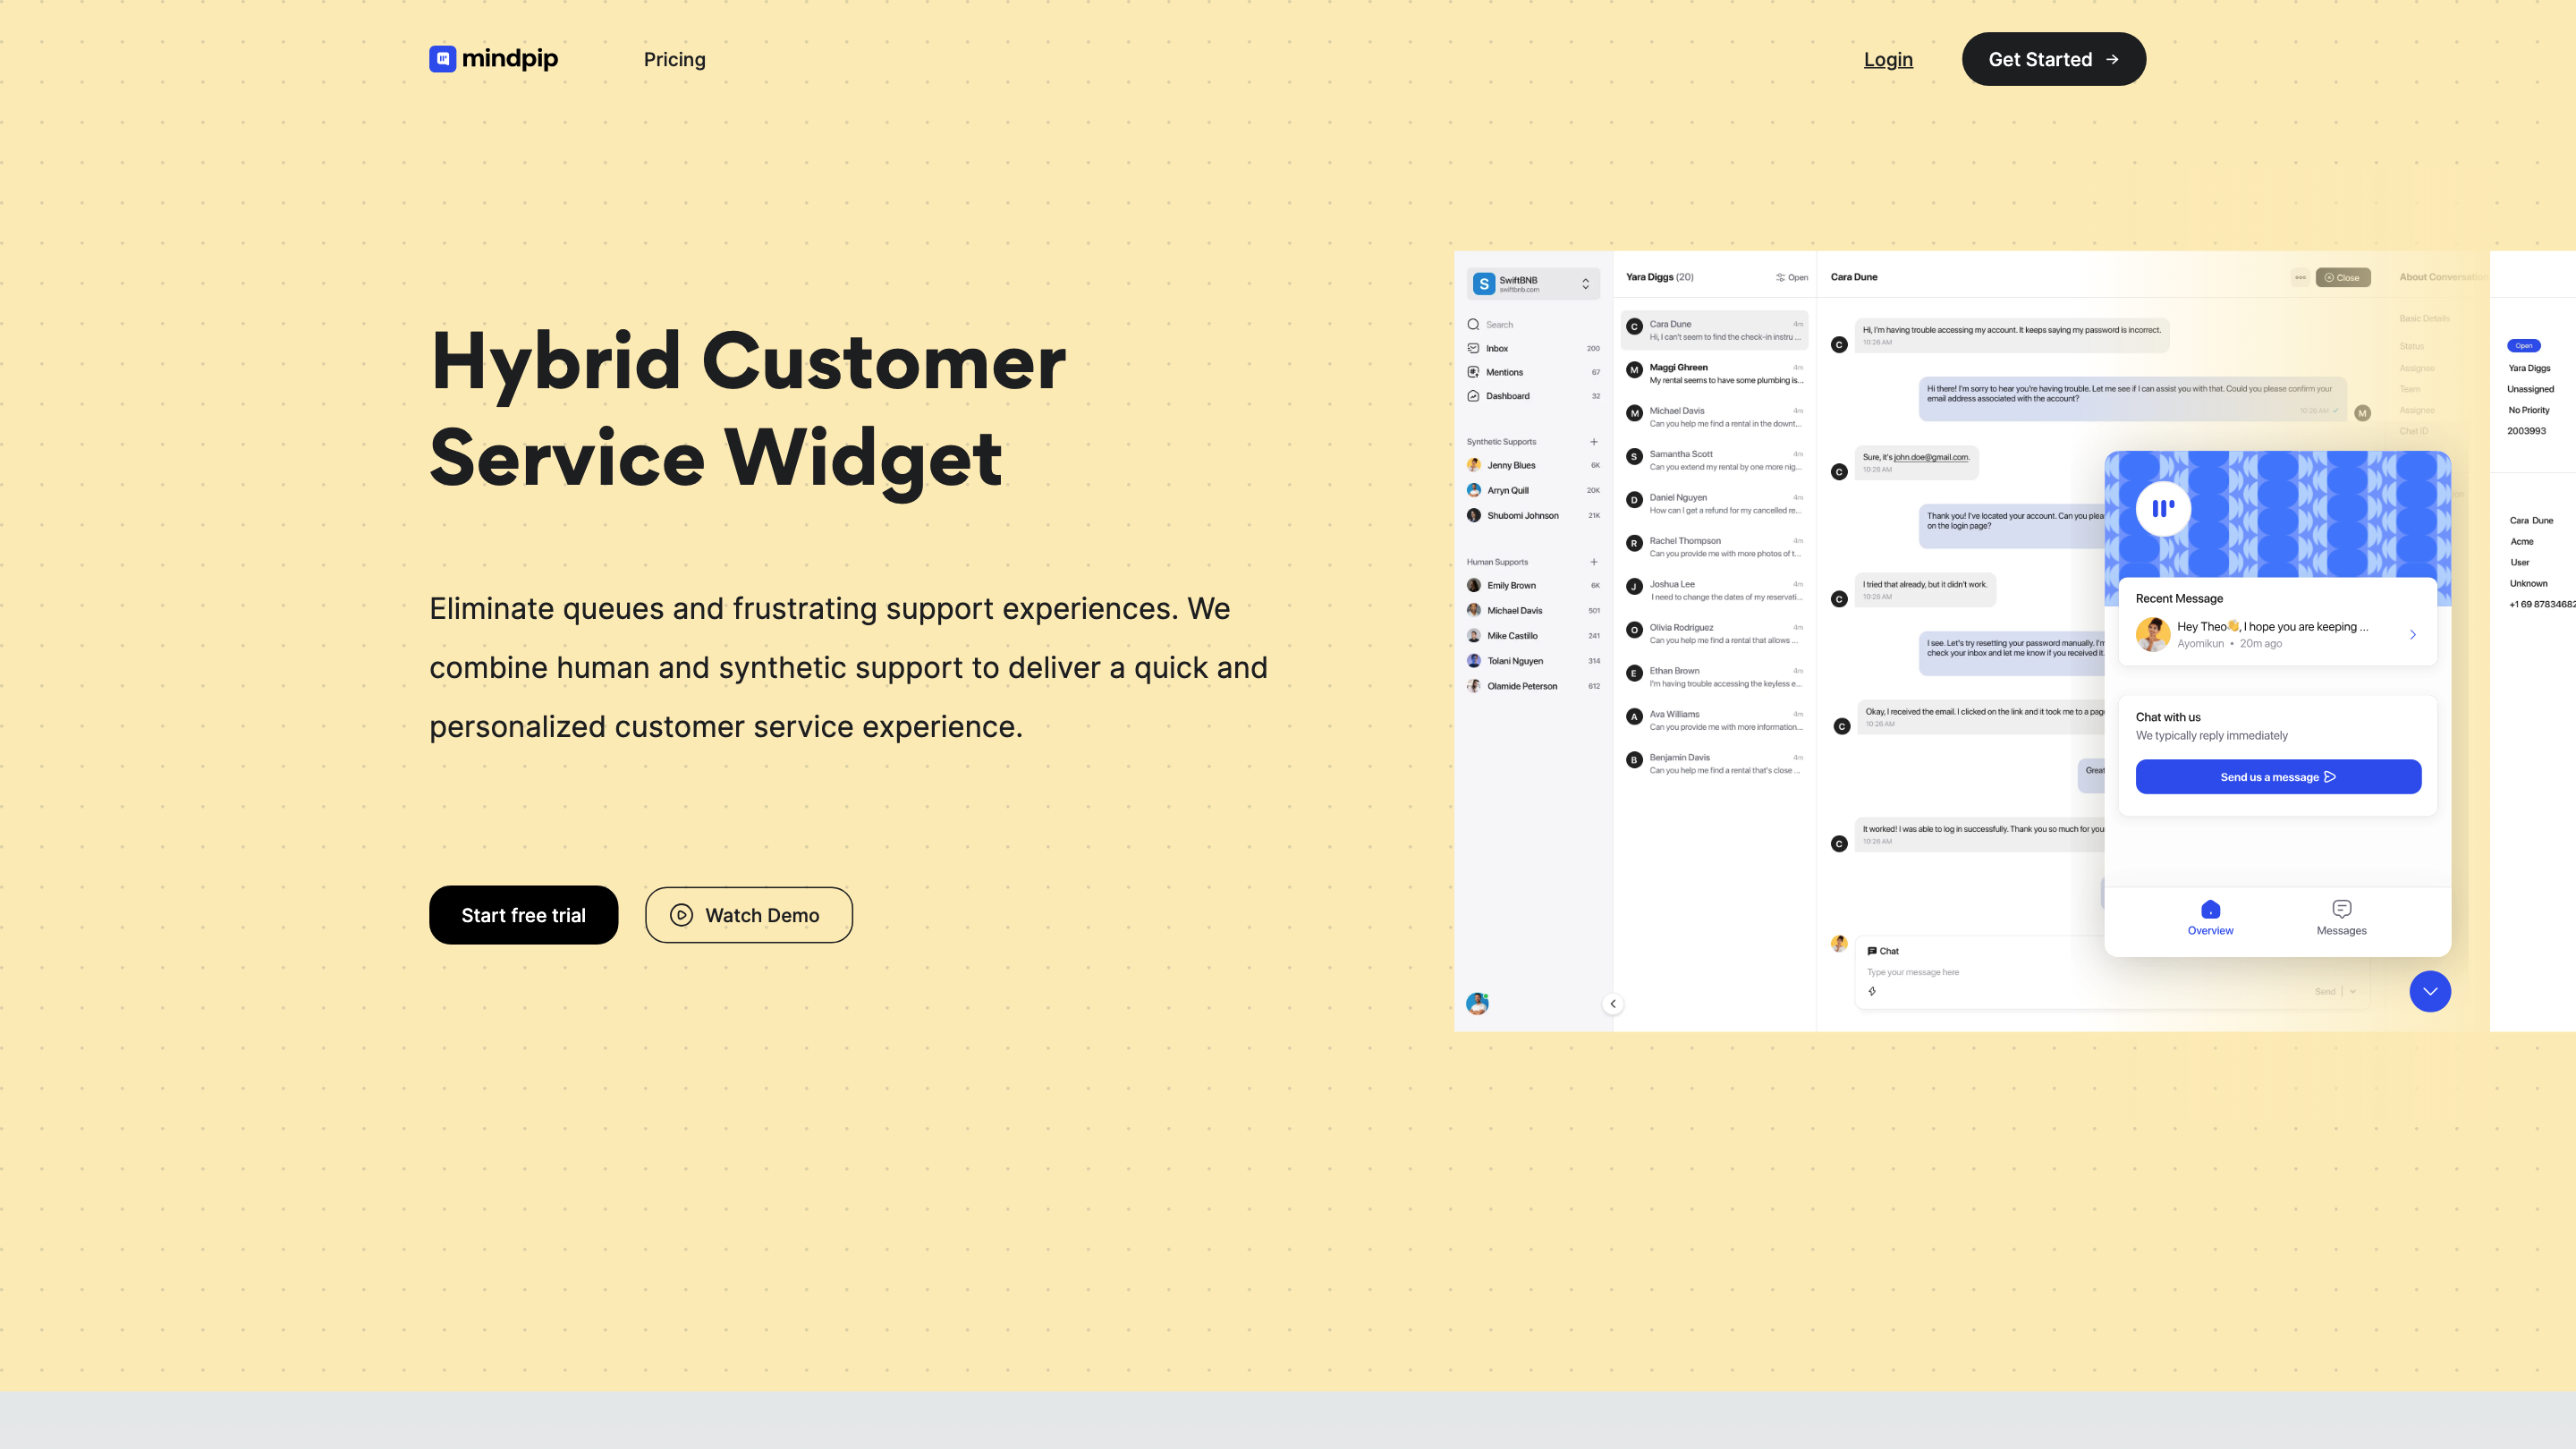Open recent message from Ayomikun via chevron

2413,634
